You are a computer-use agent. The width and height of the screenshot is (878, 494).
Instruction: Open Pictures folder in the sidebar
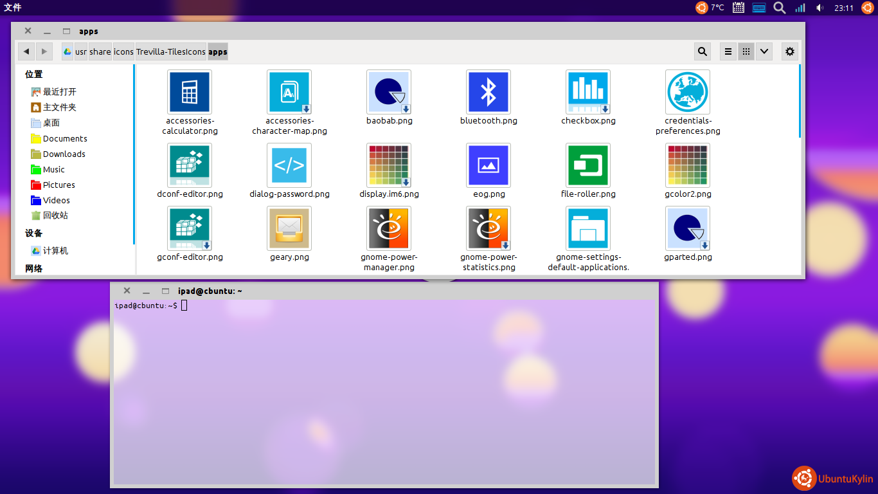[x=58, y=185]
